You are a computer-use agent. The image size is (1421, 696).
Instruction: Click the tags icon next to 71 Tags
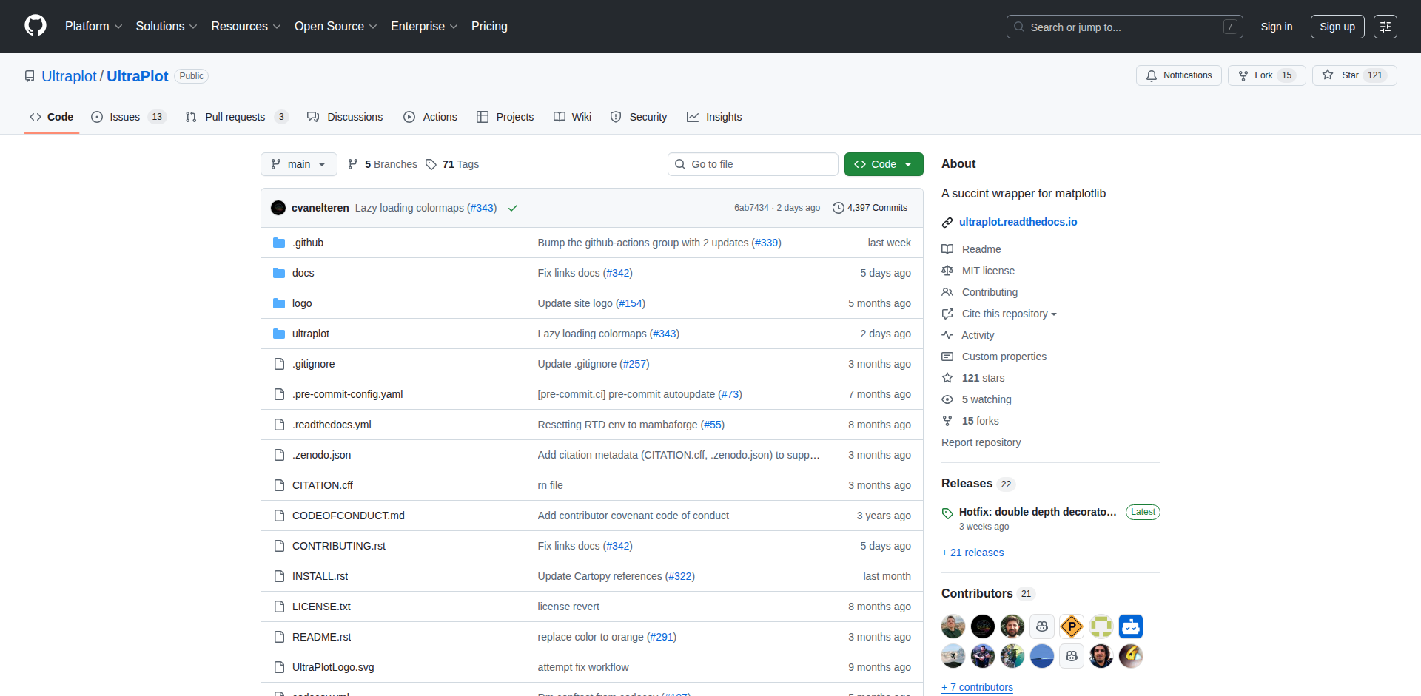(431, 164)
